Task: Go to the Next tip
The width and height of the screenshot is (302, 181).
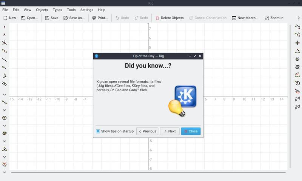Action: 169,131
